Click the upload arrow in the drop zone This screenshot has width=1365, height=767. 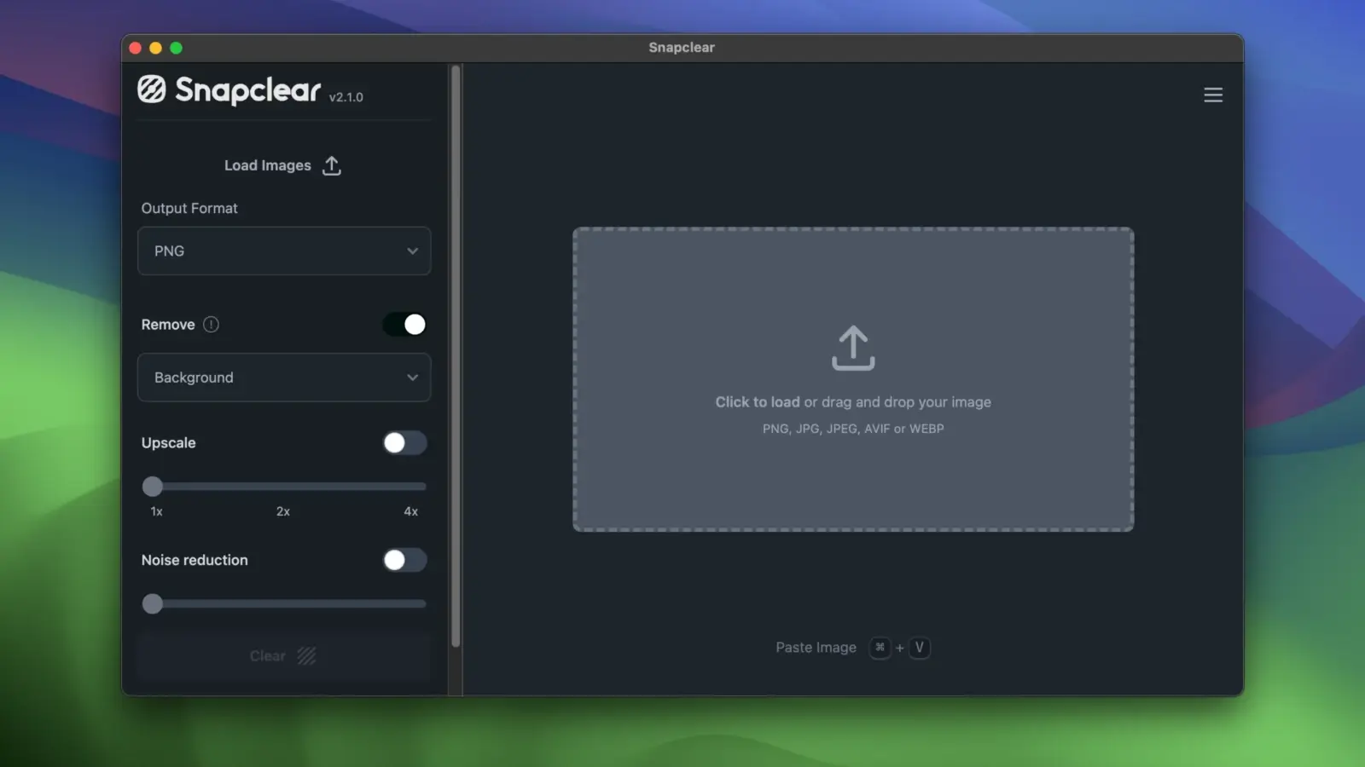(853, 348)
